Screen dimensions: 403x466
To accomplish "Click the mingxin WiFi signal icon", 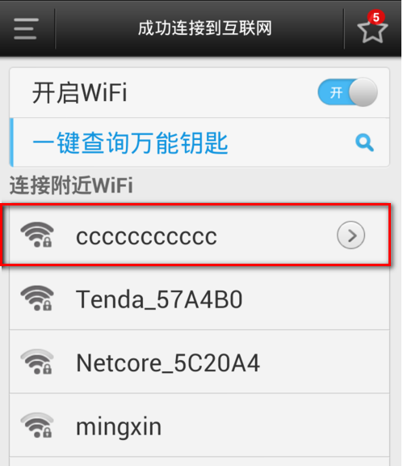I will (x=37, y=426).
